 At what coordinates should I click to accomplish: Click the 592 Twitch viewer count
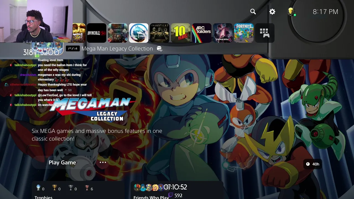pos(178,195)
